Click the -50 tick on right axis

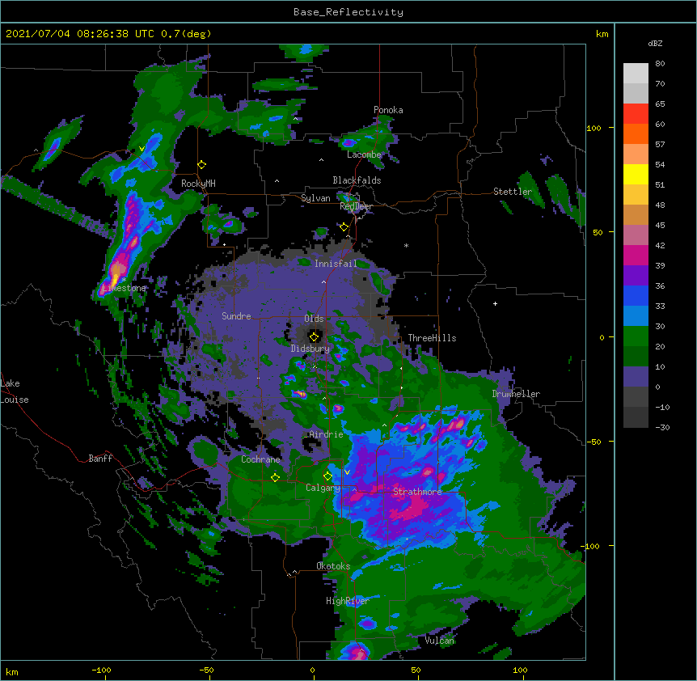(594, 442)
